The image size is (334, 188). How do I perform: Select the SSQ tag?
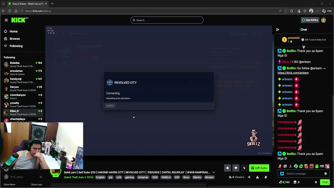(x=155, y=177)
